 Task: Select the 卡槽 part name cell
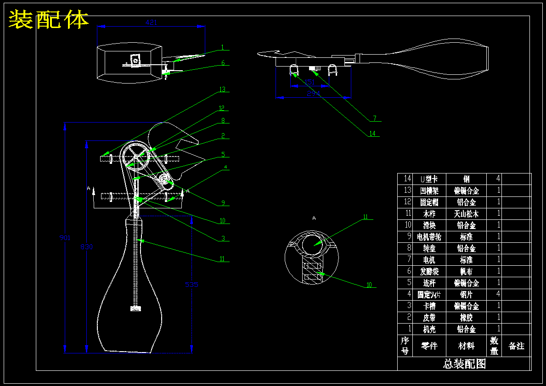[x=429, y=306]
